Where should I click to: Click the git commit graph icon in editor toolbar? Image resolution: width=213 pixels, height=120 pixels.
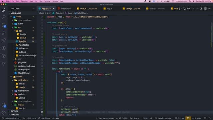(x=189, y=9)
